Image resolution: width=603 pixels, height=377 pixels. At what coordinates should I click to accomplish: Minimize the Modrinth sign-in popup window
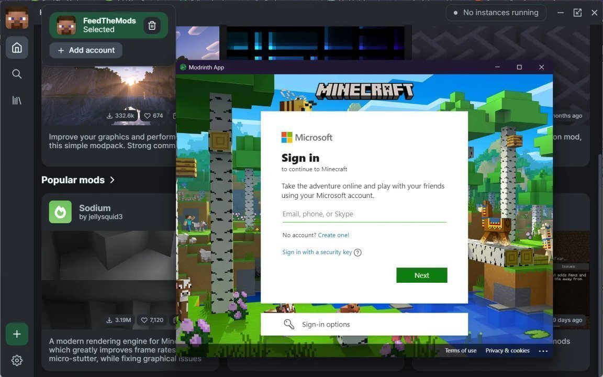(497, 68)
